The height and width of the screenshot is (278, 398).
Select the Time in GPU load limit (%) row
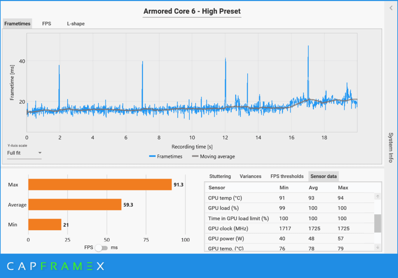point(289,218)
